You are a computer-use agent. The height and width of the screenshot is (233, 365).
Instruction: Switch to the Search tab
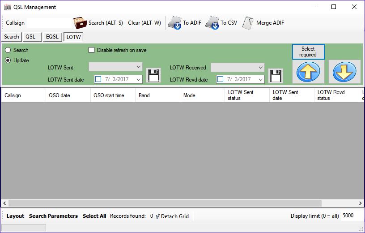click(x=12, y=37)
